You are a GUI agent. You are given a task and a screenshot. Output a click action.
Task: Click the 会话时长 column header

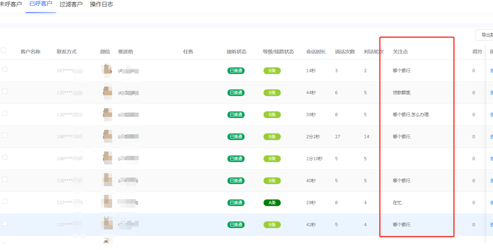coord(316,52)
